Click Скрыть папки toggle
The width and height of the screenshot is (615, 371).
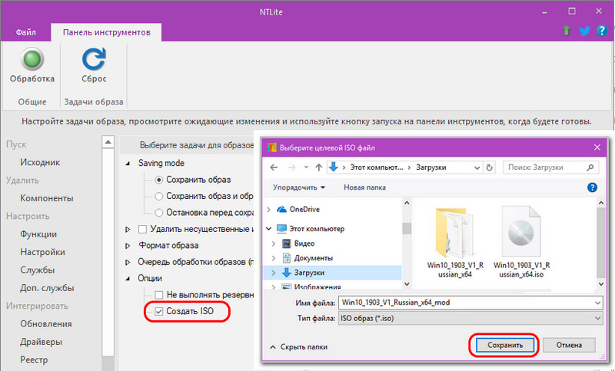click(299, 347)
